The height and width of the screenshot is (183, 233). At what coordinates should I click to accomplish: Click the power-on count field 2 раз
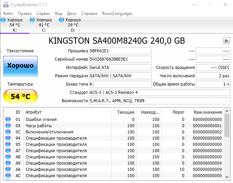213,76
